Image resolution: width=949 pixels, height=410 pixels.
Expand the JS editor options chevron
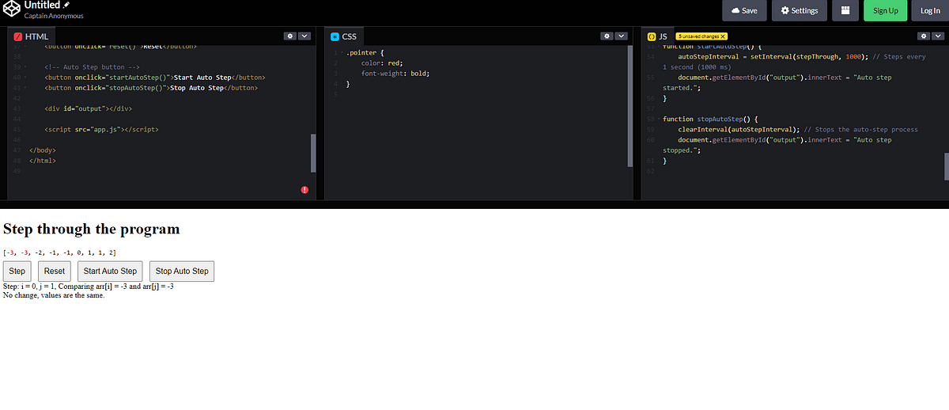click(x=938, y=36)
